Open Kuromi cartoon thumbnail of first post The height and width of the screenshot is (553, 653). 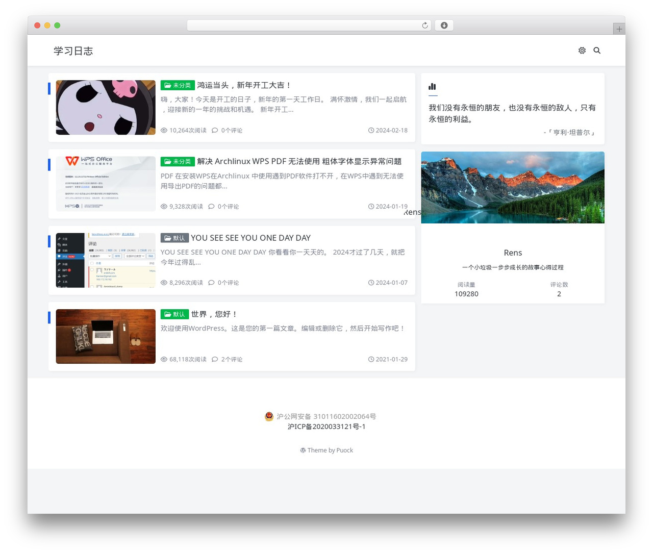tap(106, 108)
